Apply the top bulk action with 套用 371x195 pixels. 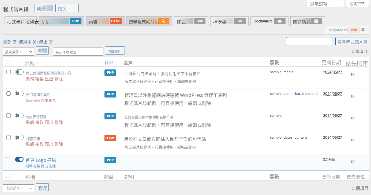coord(42,50)
